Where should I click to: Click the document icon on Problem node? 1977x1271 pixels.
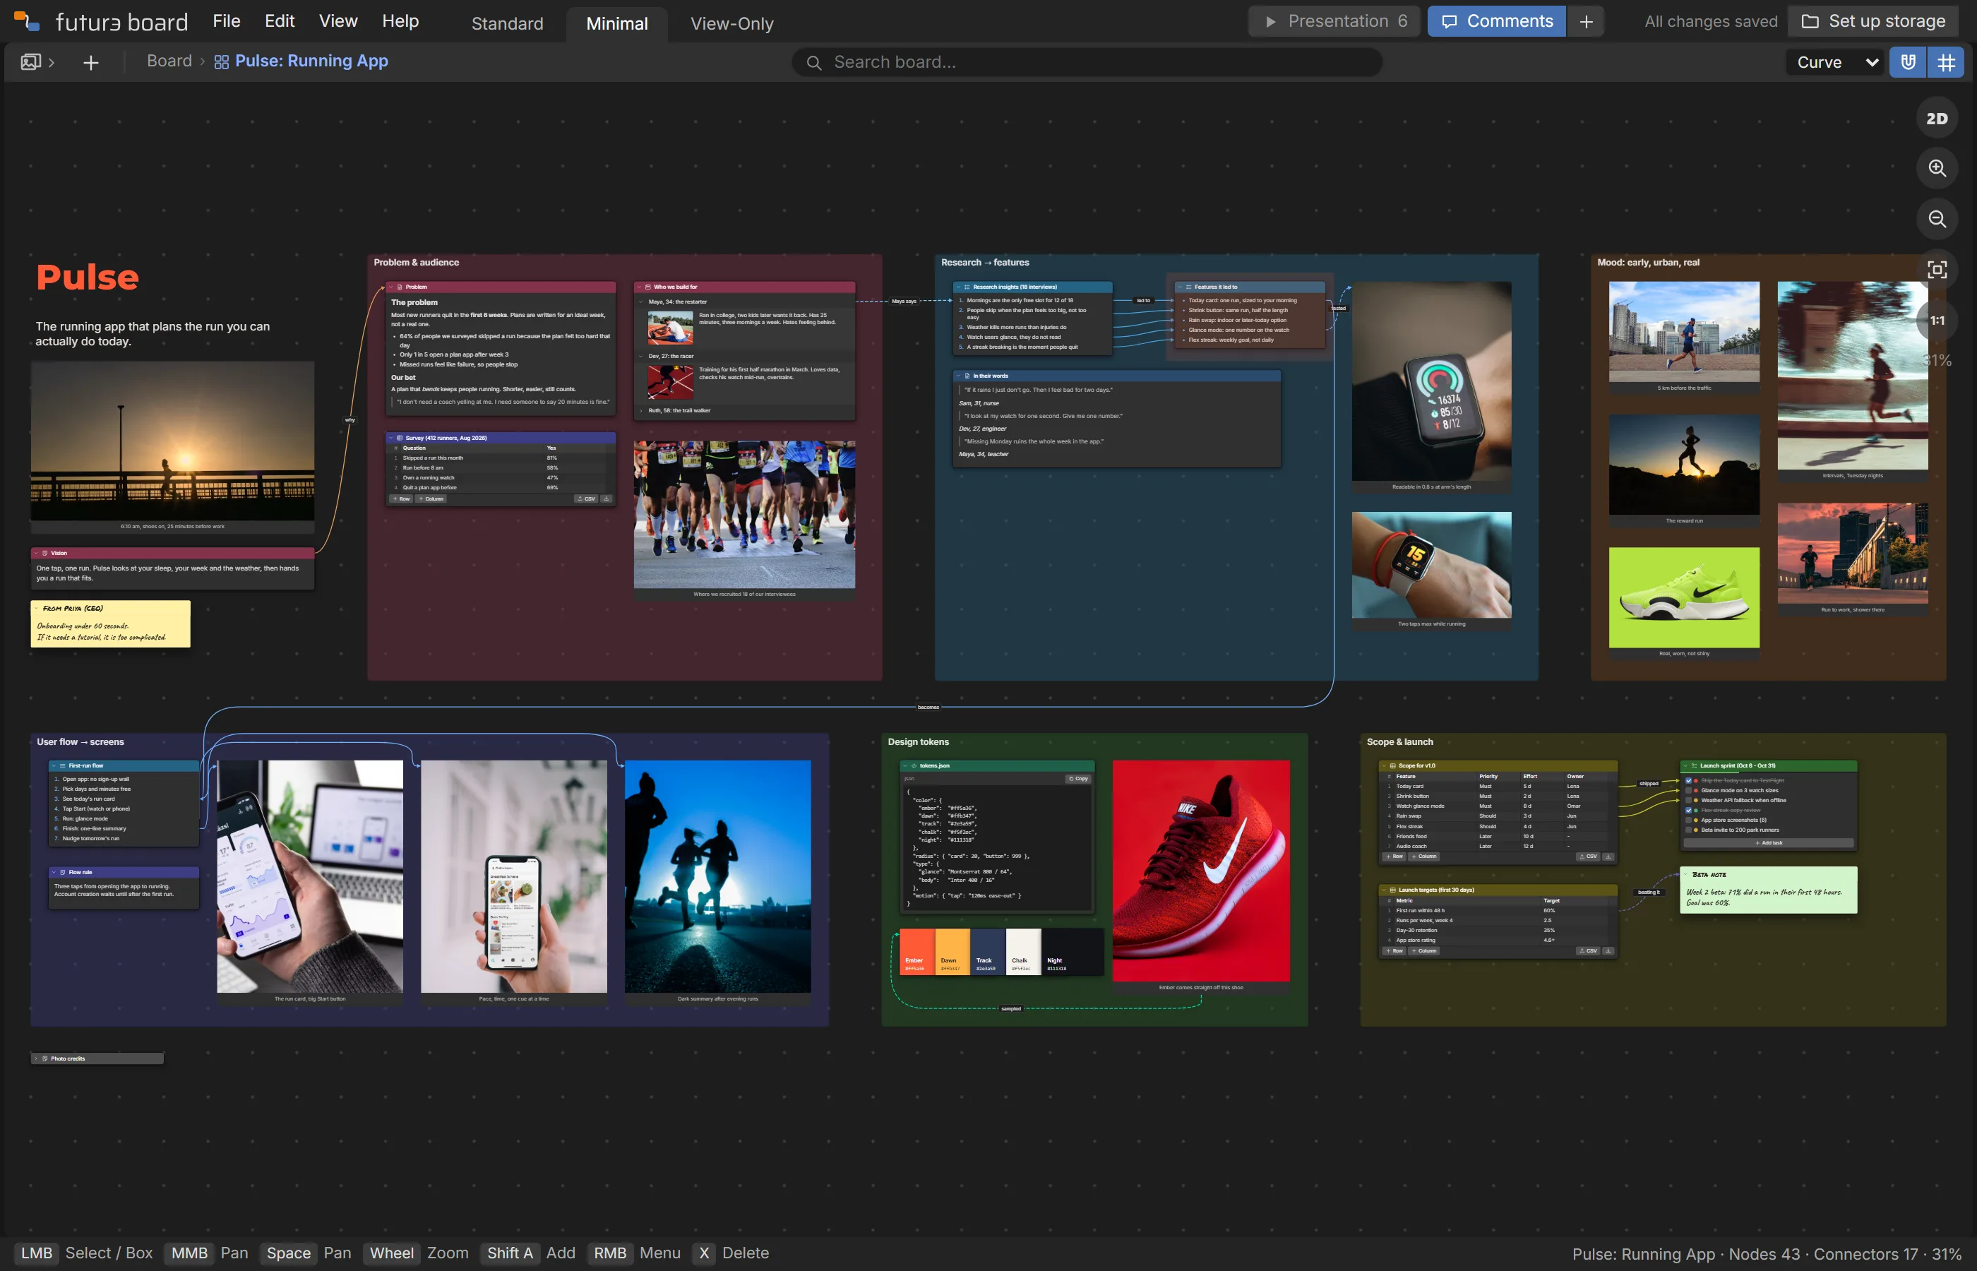point(400,287)
